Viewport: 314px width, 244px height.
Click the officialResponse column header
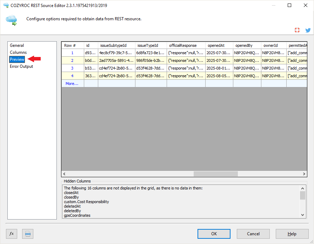[x=183, y=45]
